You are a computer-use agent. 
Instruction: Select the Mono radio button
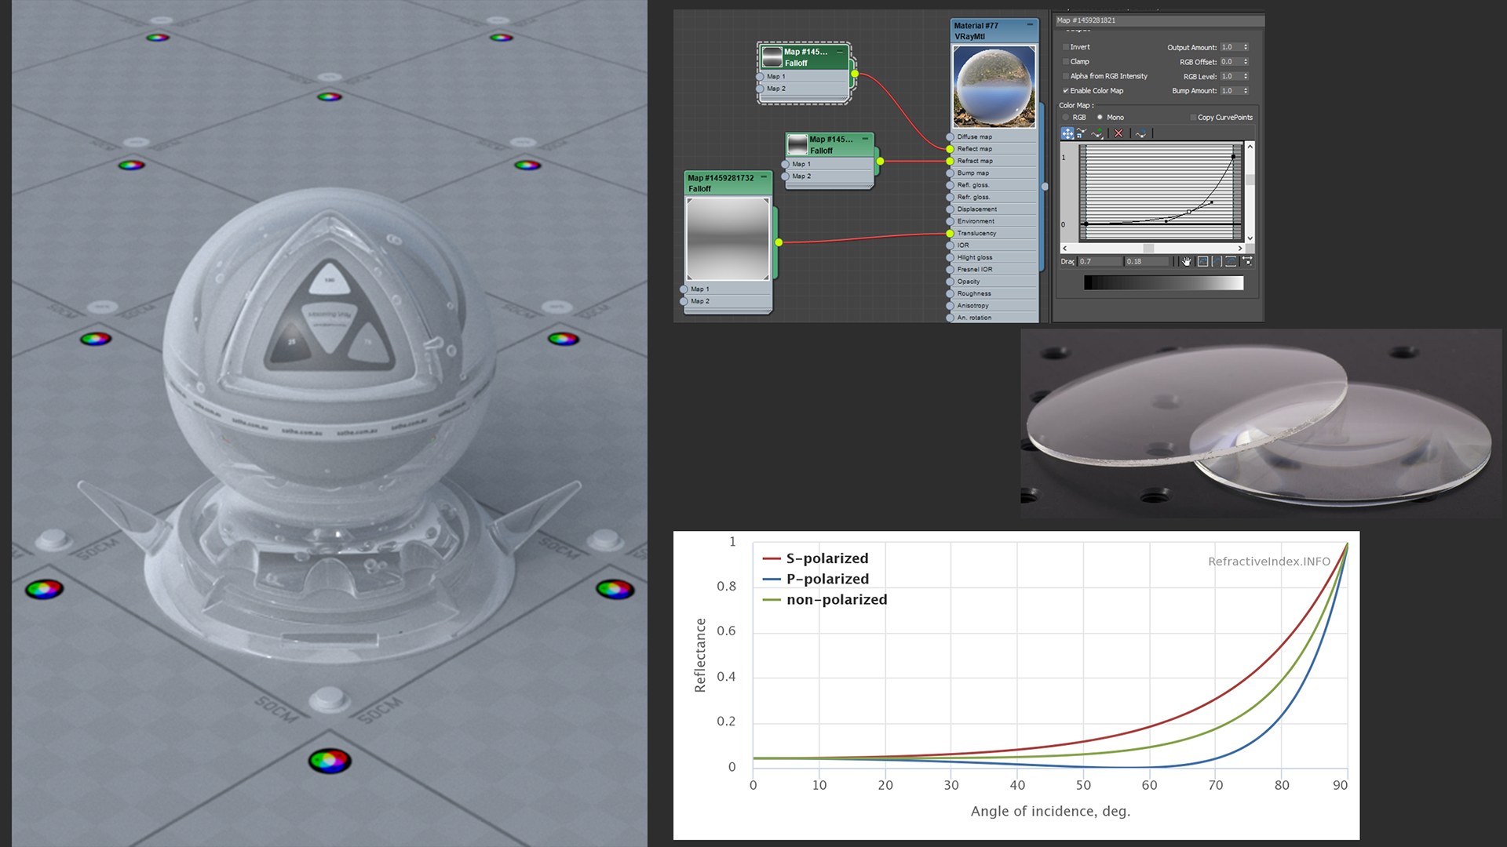click(x=1100, y=118)
